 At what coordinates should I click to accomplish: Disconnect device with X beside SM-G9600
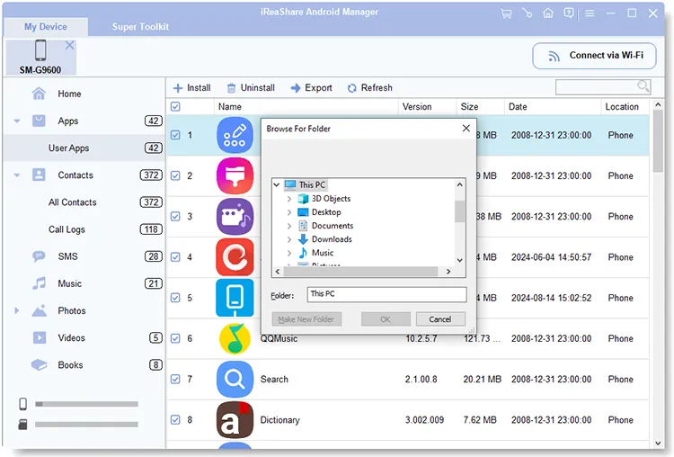[x=69, y=45]
